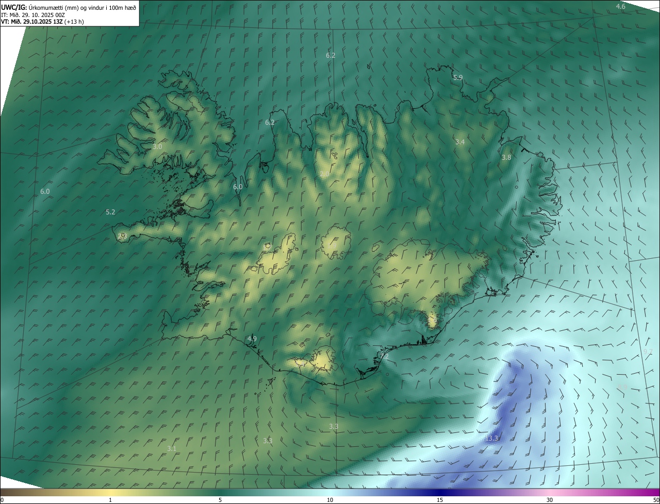Click colorbar tick label 0
The height and width of the screenshot is (504, 660).
pos(2,500)
